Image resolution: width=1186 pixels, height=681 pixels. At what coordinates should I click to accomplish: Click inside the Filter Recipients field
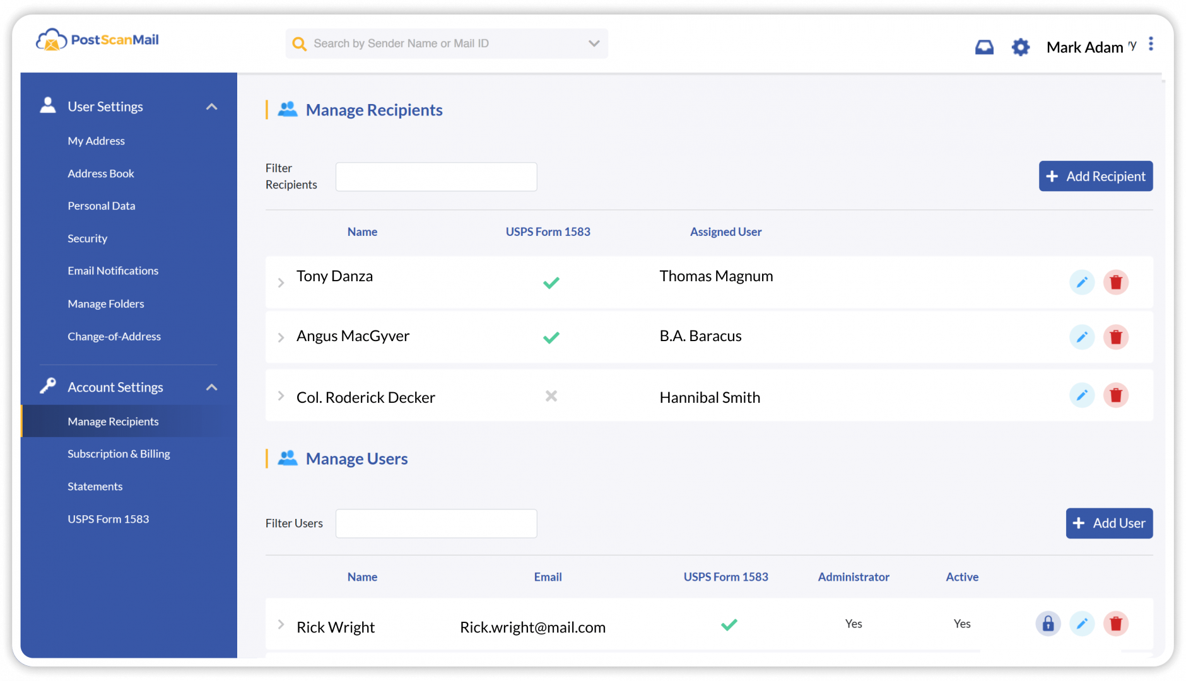click(x=435, y=177)
